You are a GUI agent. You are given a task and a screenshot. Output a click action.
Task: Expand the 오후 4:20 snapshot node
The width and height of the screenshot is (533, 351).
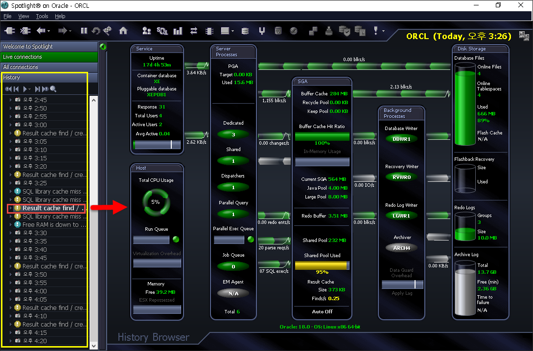coord(11,341)
